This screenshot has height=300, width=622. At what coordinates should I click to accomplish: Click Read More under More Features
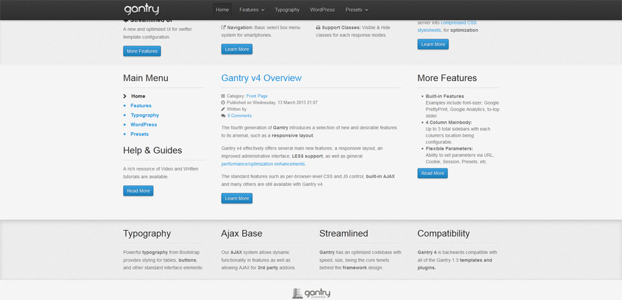(x=432, y=174)
